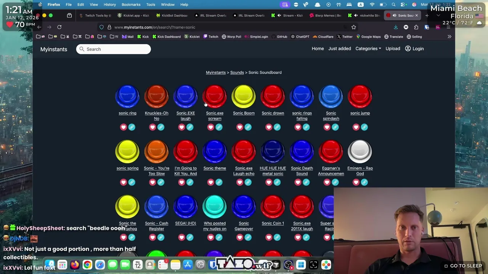488x274 pixels.
Task: Go back with Firefox back arrow
Action: coord(39,27)
